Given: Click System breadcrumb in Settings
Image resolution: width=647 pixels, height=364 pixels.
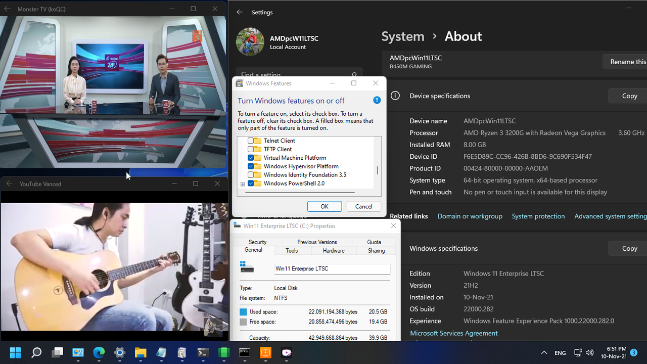Looking at the screenshot, I should tap(403, 36).
